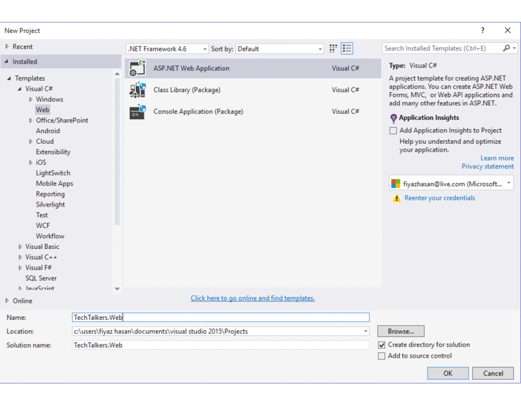Click the credentials warning triangle icon
Image resolution: width=521 pixels, height=406 pixels.
tap(396, 198)
